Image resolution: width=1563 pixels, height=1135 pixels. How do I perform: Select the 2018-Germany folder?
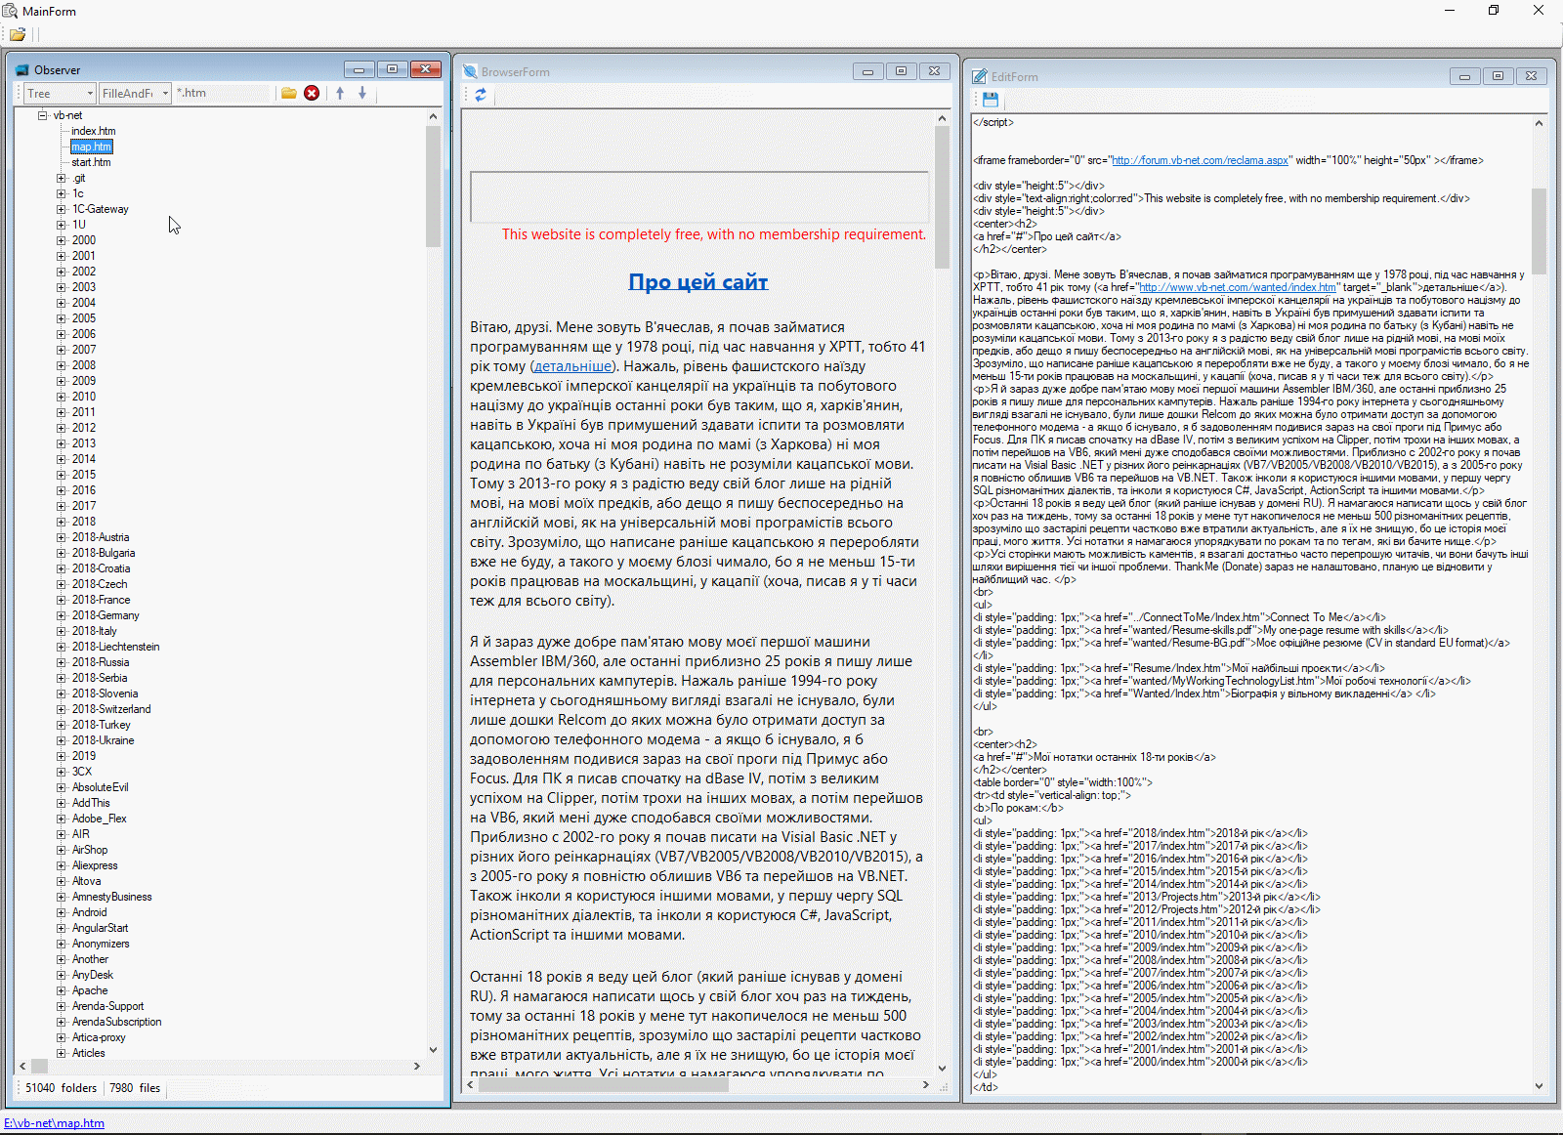106,615
